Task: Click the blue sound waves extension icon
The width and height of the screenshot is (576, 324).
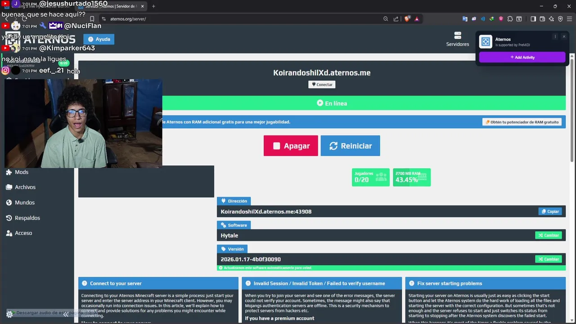Action: tap(483, 19)
